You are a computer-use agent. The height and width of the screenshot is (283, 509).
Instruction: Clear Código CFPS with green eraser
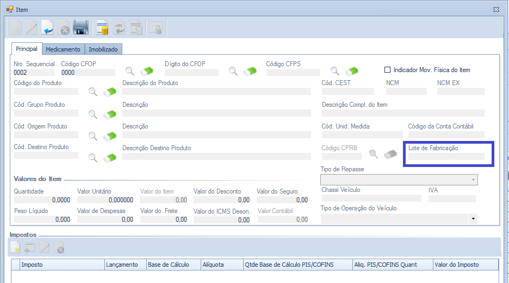tap(351, 71)
